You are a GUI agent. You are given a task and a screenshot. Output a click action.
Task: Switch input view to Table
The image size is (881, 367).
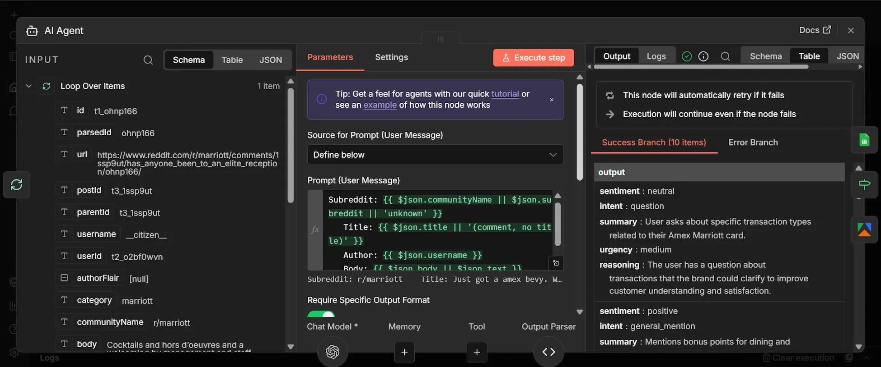coord(232,60)
